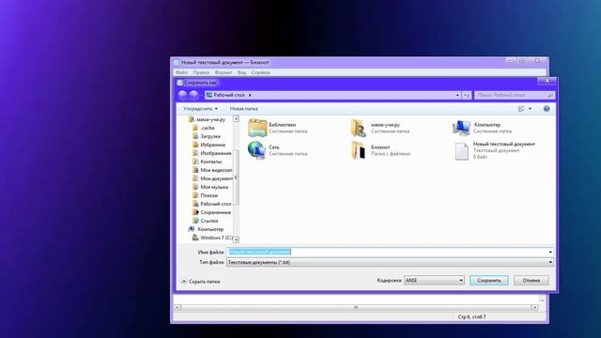Select the Windows 7 (C:) drive in tree

[212, 238]
